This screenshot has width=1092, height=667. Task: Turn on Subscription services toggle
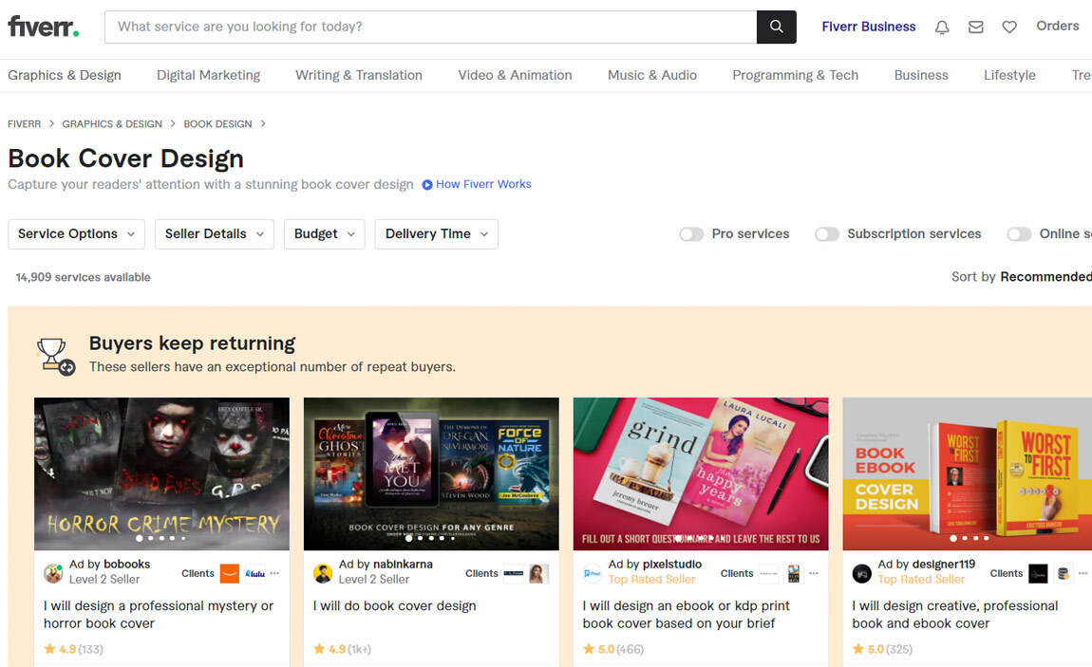click(x=827, y=234)
